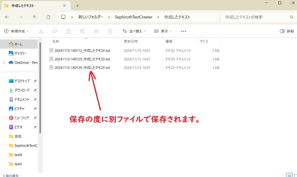Click the Refresh icon in the address bar
Image resolution: width=297 pixels, height=177 pixels.
tap(48, 17)
